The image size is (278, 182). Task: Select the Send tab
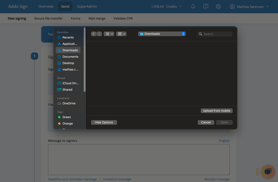pyautogui.click(x=65, y=7)
